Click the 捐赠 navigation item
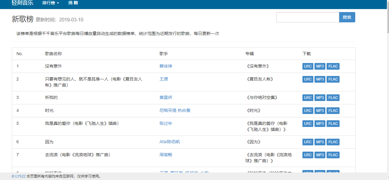Image resolution: width=389 pixels, height=180 pixels. [x=73, y=3]
